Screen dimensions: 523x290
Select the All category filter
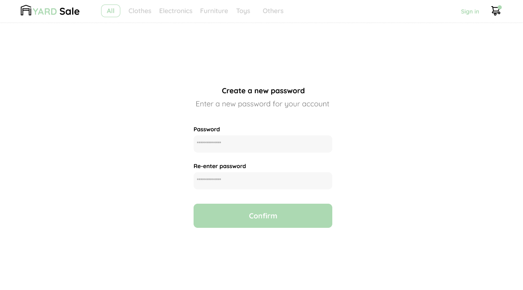point(110,11)
